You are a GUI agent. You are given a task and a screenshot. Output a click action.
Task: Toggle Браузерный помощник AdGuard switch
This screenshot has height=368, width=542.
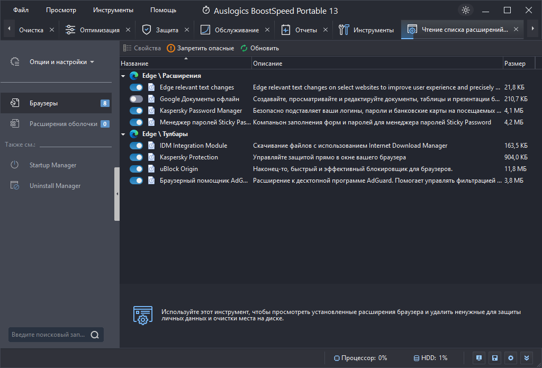pyautogui.click(x=136, y=181)
